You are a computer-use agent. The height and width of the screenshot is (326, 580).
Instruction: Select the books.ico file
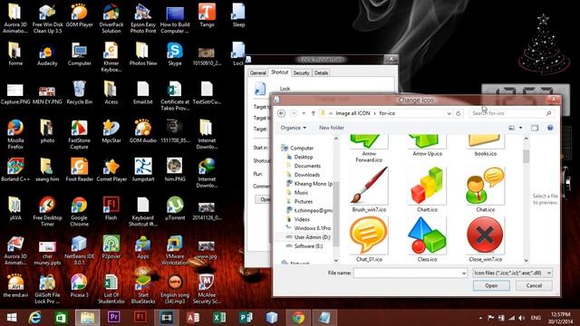coord(486,146)
